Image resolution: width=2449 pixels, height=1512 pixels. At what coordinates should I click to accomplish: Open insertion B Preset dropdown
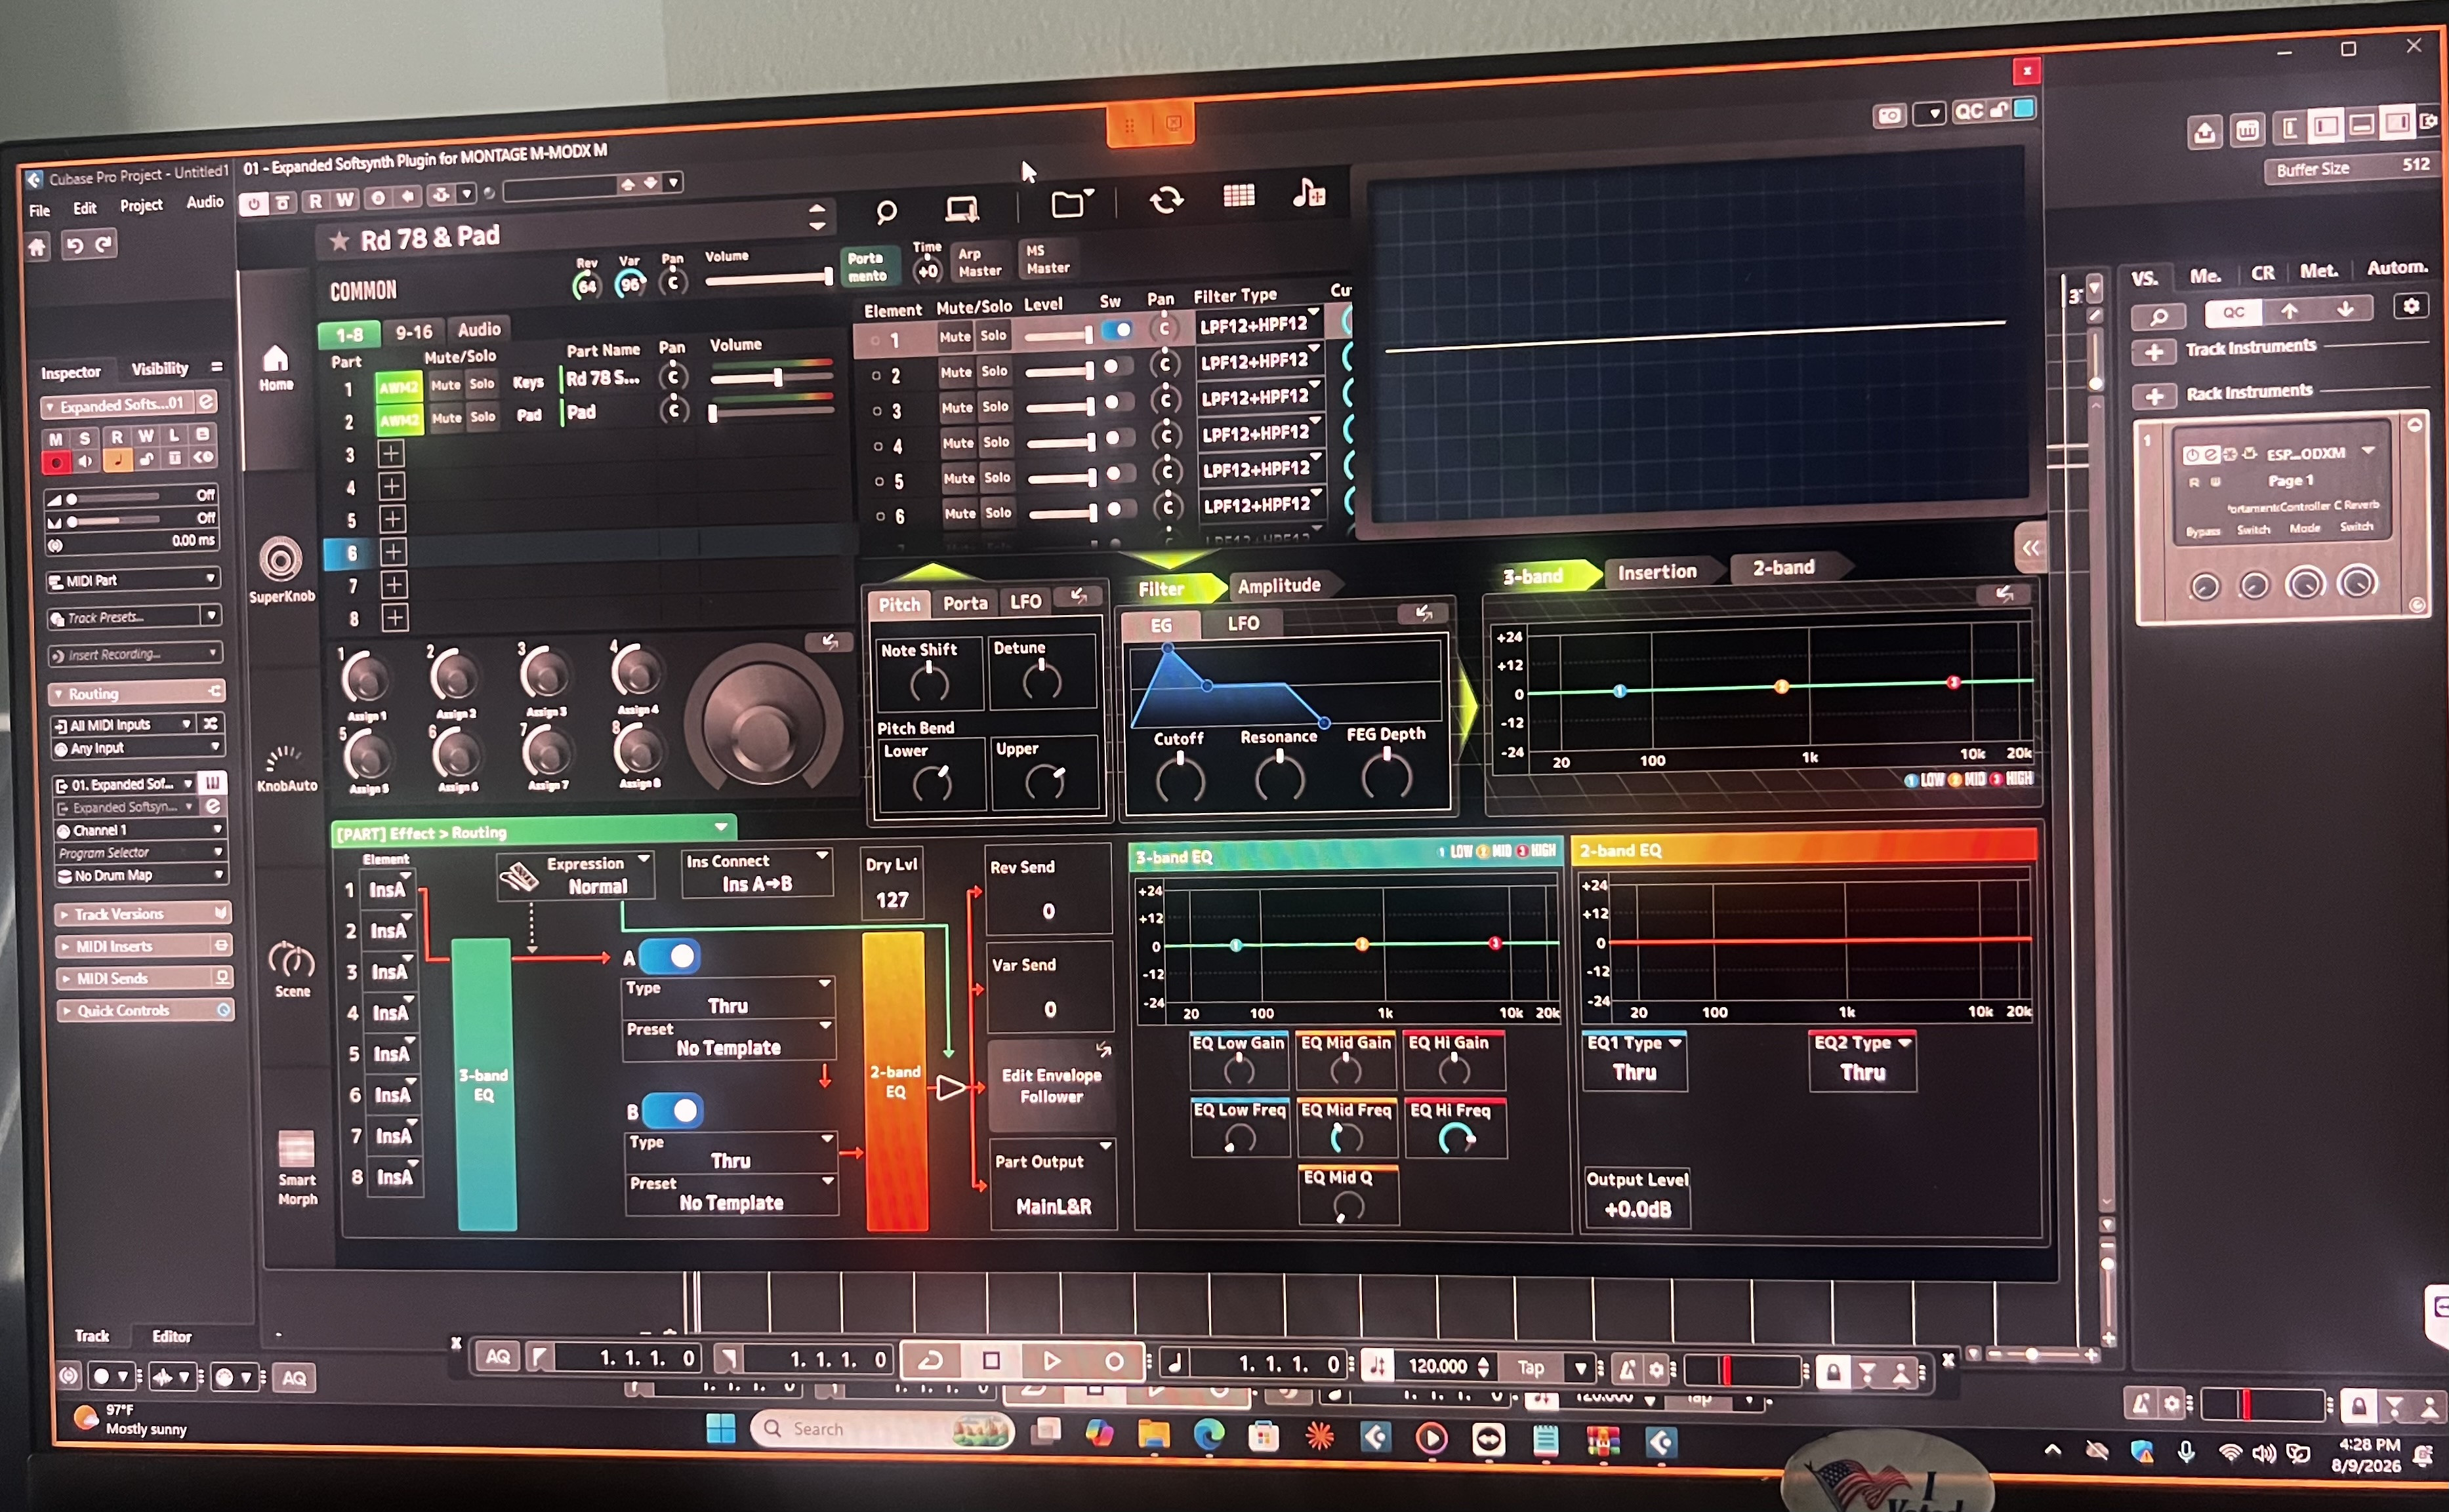(732, 1194)
